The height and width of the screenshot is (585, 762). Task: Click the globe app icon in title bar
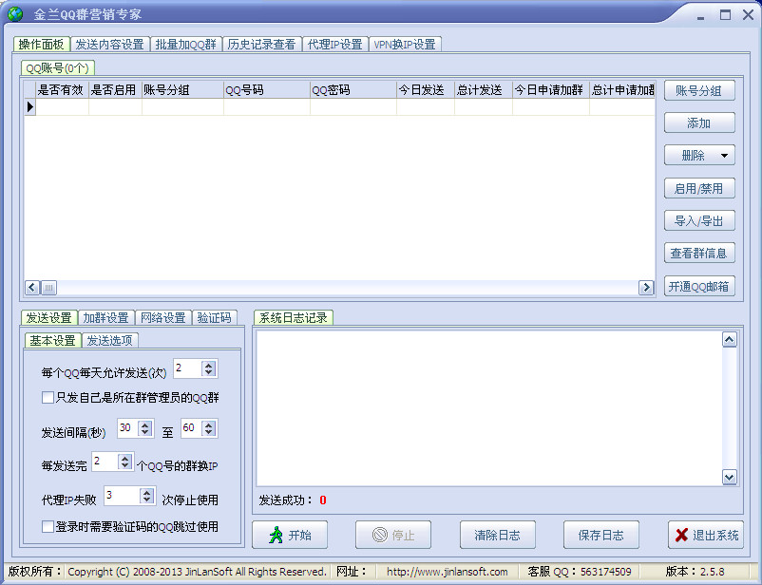[x=15, y=14]
